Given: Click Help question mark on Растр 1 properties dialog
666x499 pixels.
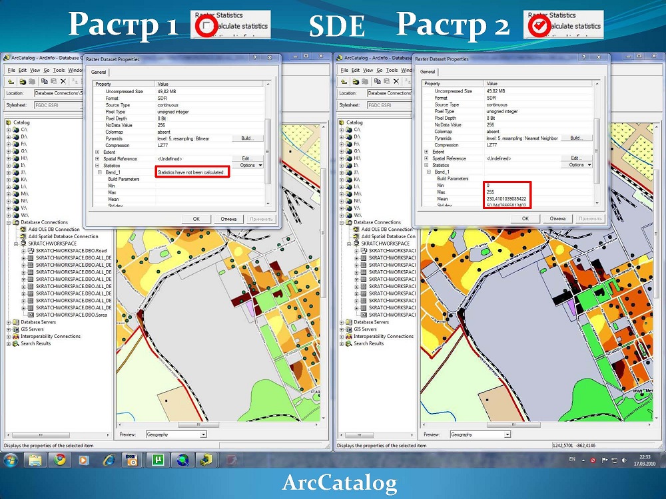Looking at the screenshot, I should coord(255,57).
